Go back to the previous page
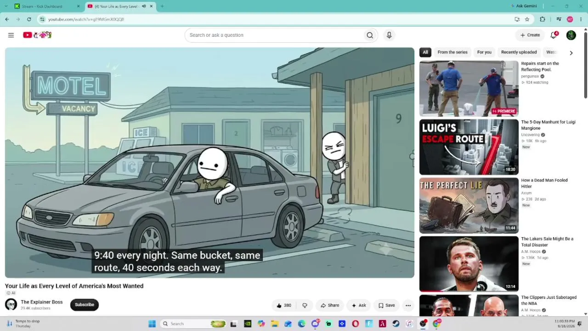This screenshot has width=588, height=331. click(7, 19)
